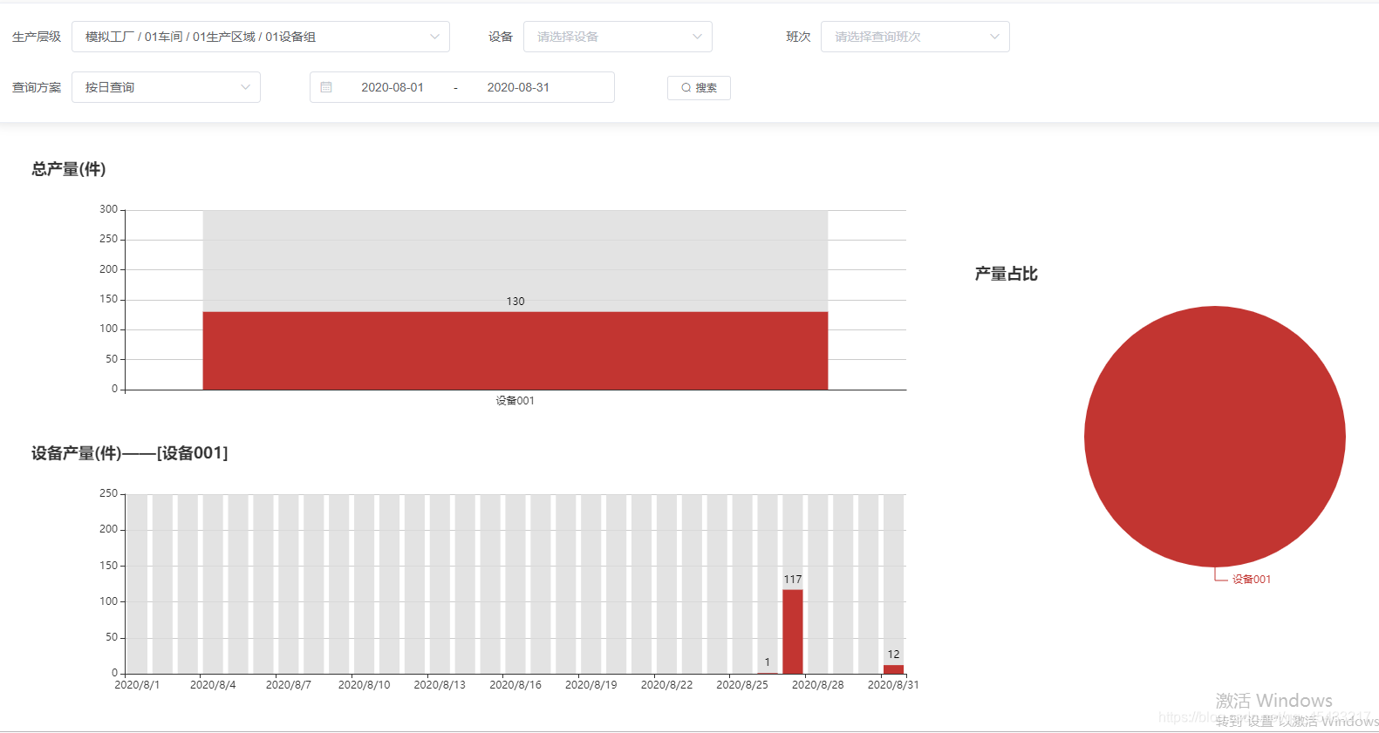Click the 2020/8/7 axis label

point(289,685)
